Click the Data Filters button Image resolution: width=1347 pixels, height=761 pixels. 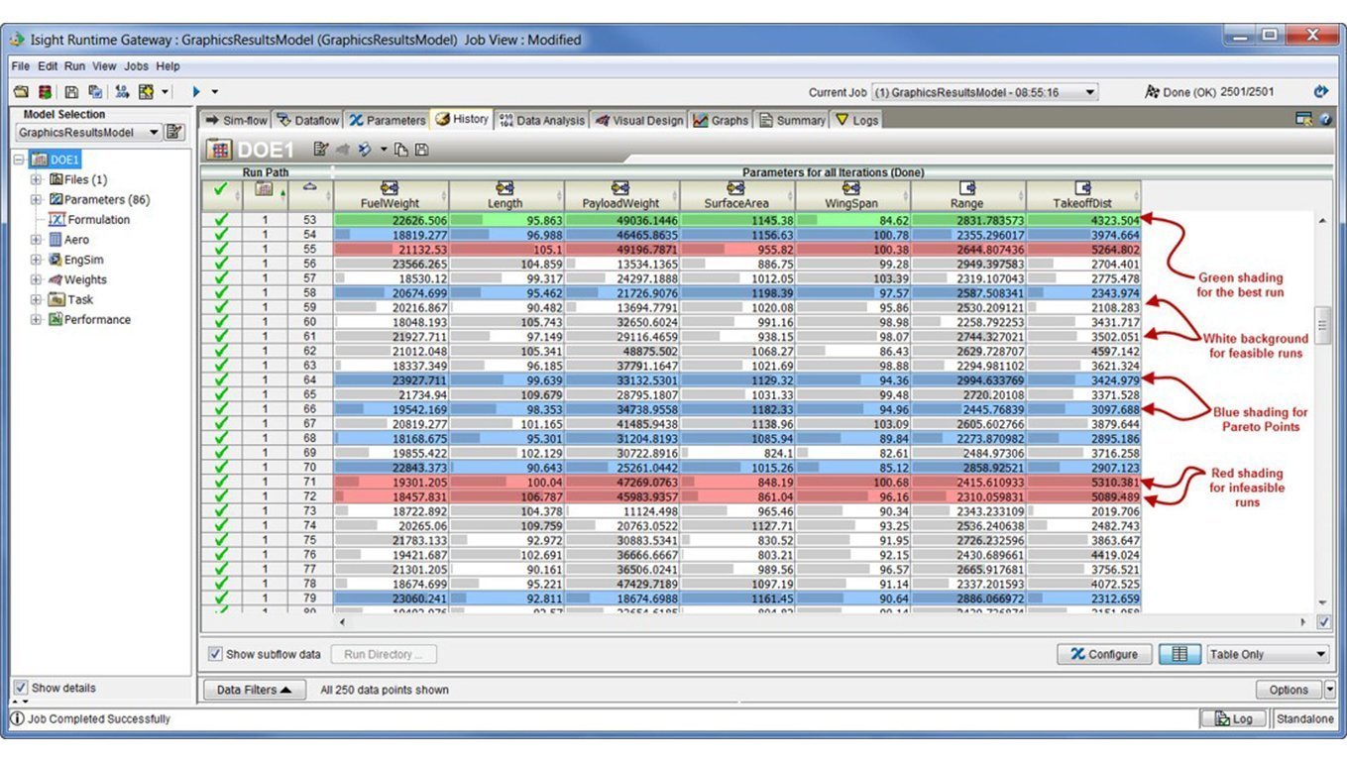pos(253,690)
